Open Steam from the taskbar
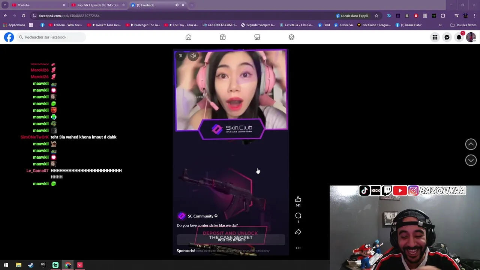The height and width of the screenshot is (270, 480). pos(31,265)
